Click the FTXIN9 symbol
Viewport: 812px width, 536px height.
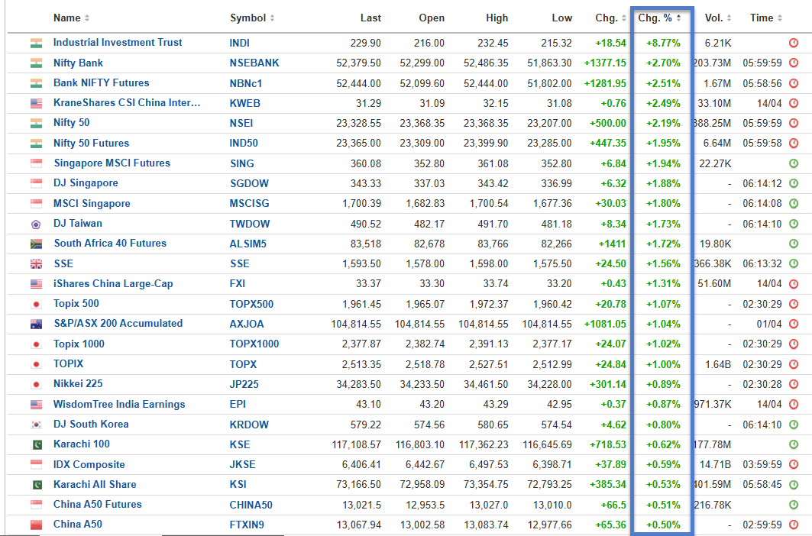point(247,525)
